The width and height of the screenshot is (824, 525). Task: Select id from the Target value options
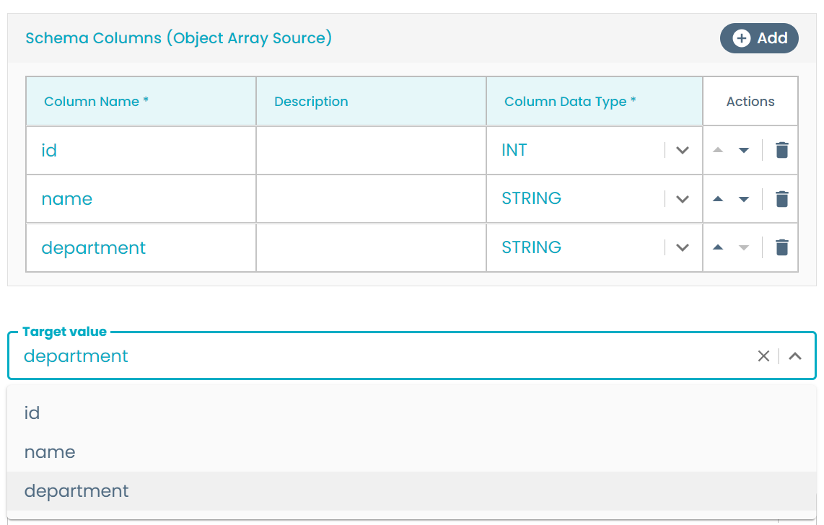(32, 412)
